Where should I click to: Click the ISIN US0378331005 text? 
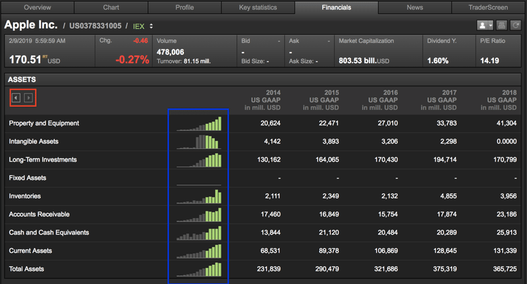tap(95, 26)
